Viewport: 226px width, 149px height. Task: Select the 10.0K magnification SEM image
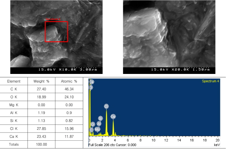56,37
